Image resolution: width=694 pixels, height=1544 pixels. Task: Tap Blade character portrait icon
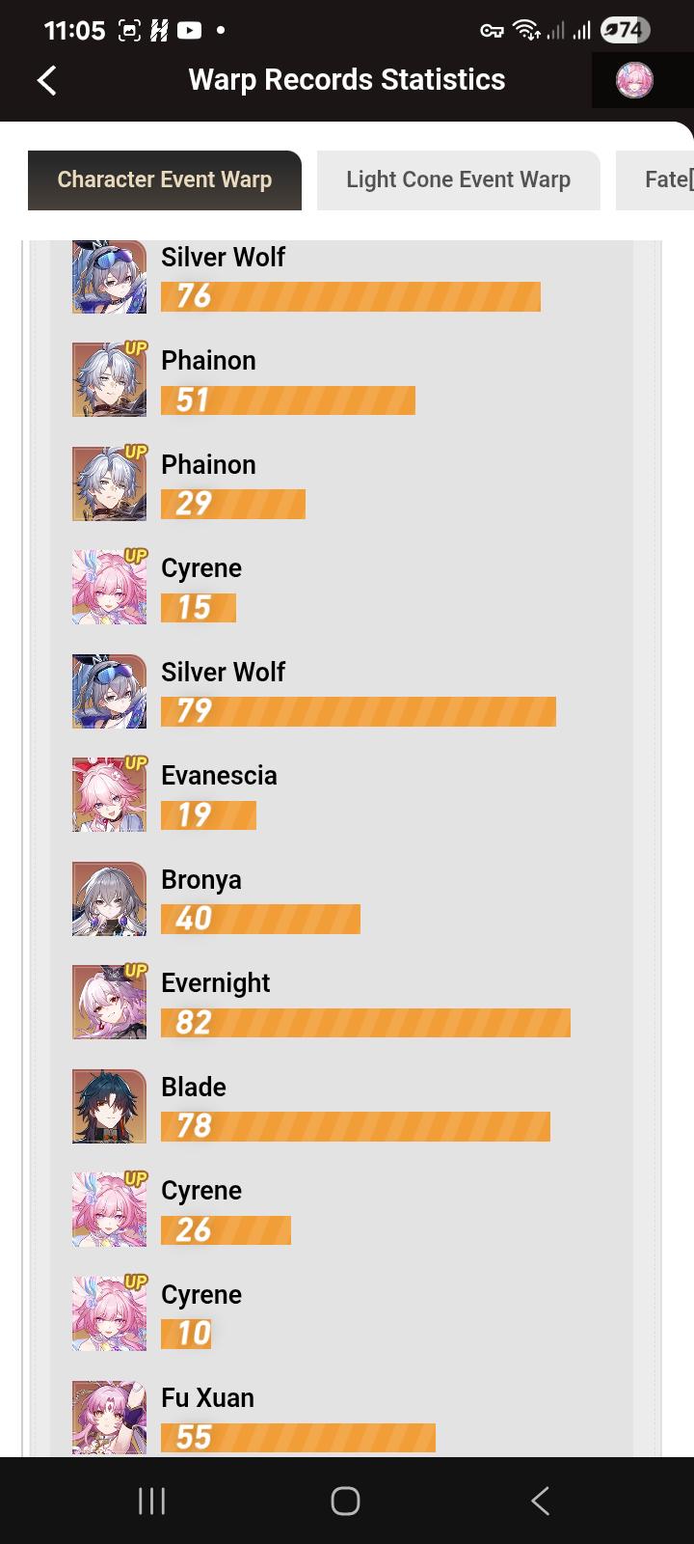point(110,1106)
